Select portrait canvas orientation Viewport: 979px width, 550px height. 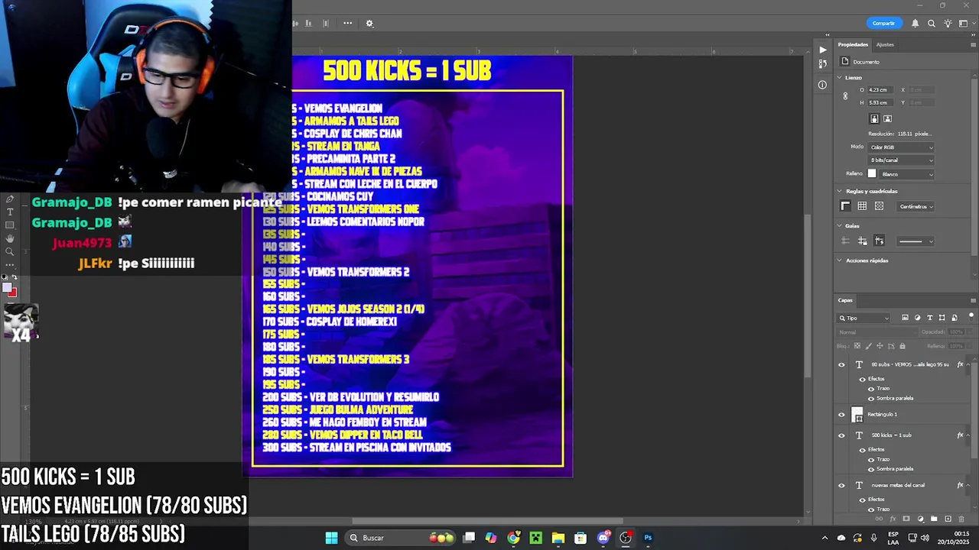(x=874, y=118)
